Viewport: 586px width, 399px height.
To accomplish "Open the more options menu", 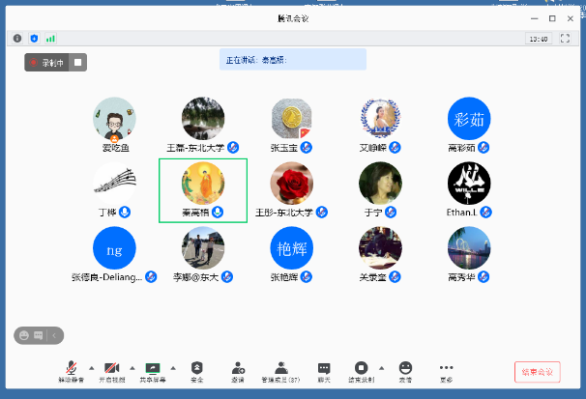I will tap(446, 370).
